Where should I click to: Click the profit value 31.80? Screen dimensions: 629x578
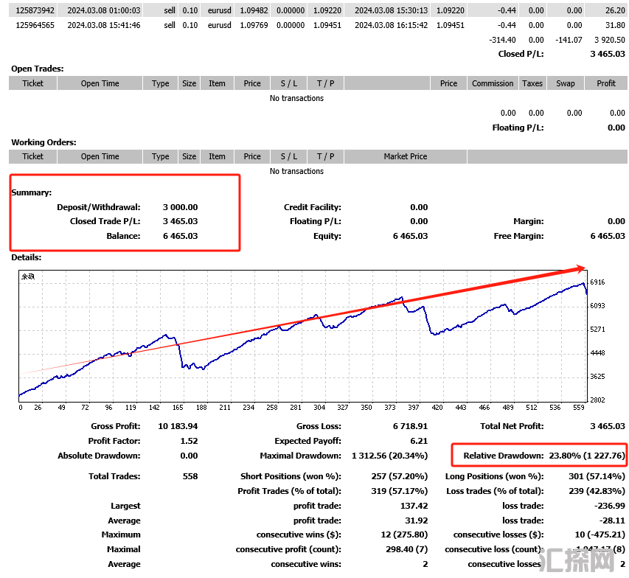coord(616,25)
